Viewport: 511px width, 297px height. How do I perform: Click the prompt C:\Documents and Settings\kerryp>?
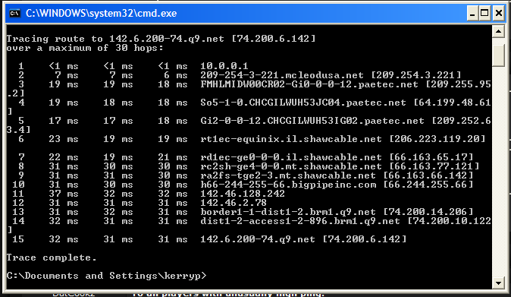point(106,276)
